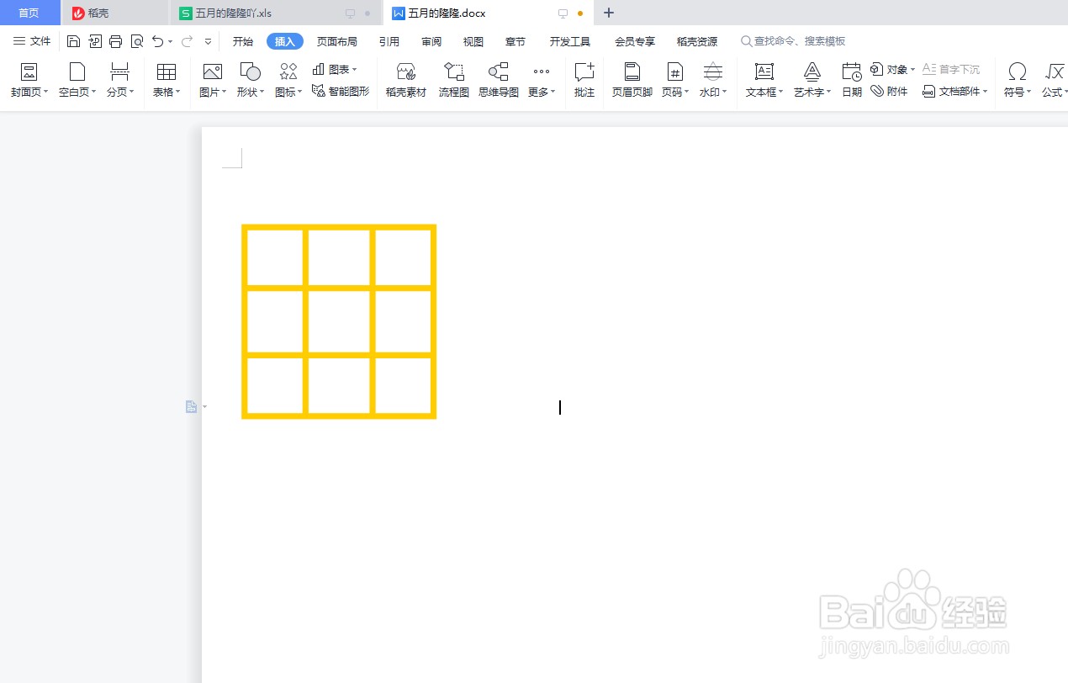Insert a blank page (空白页) icon
1068x683 pixels.
point(77,71)
